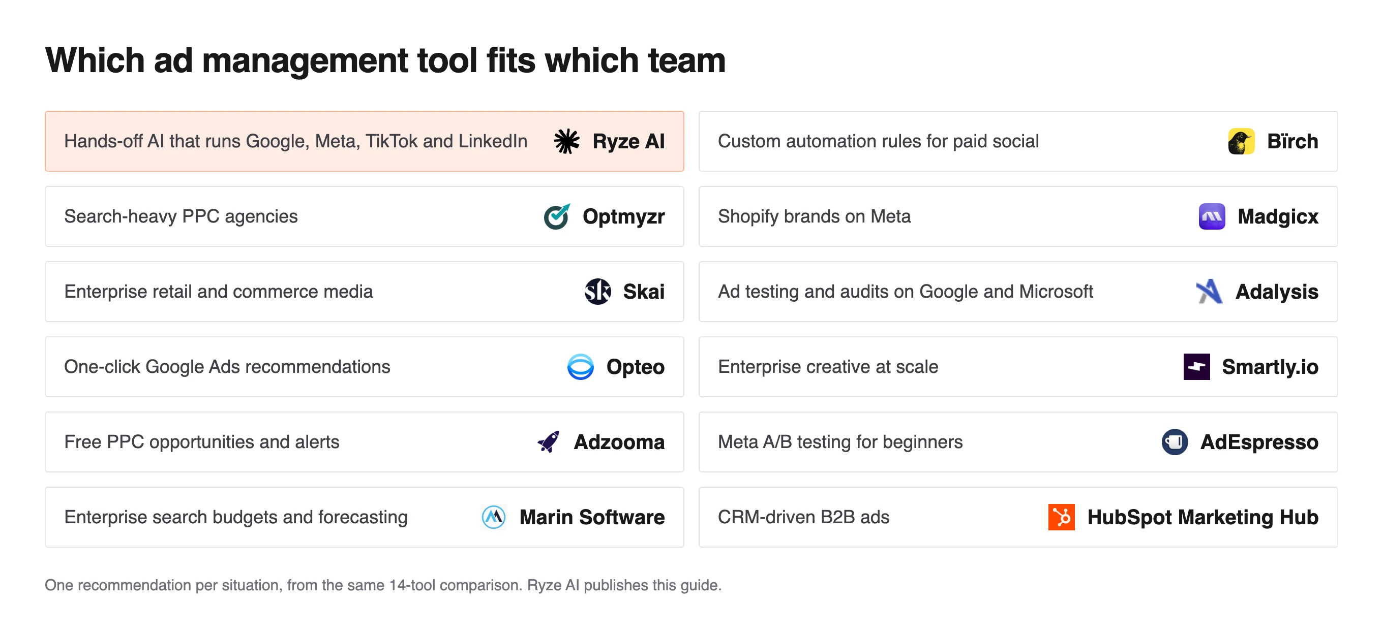Click 'Shopify brands on Meta' text

[815, 217]
